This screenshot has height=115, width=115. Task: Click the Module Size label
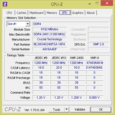22,29
